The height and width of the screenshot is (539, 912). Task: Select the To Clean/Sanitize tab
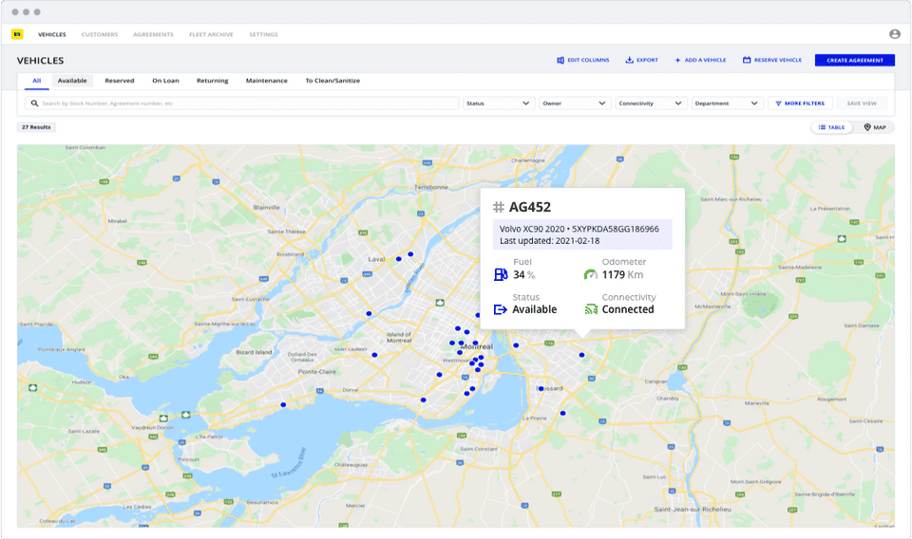point(332,81)
